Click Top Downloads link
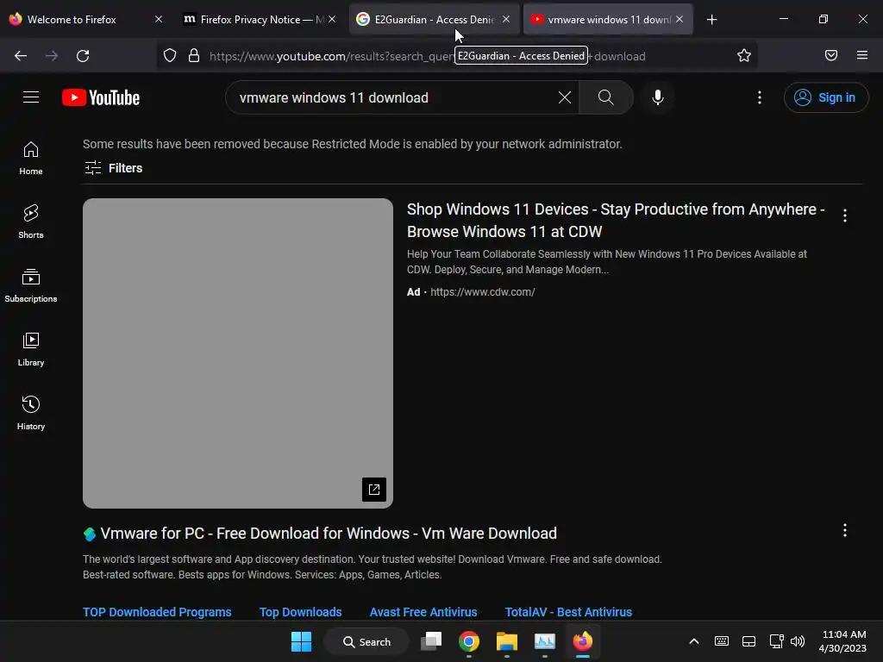Screen dimensions: 883x662 301,612
